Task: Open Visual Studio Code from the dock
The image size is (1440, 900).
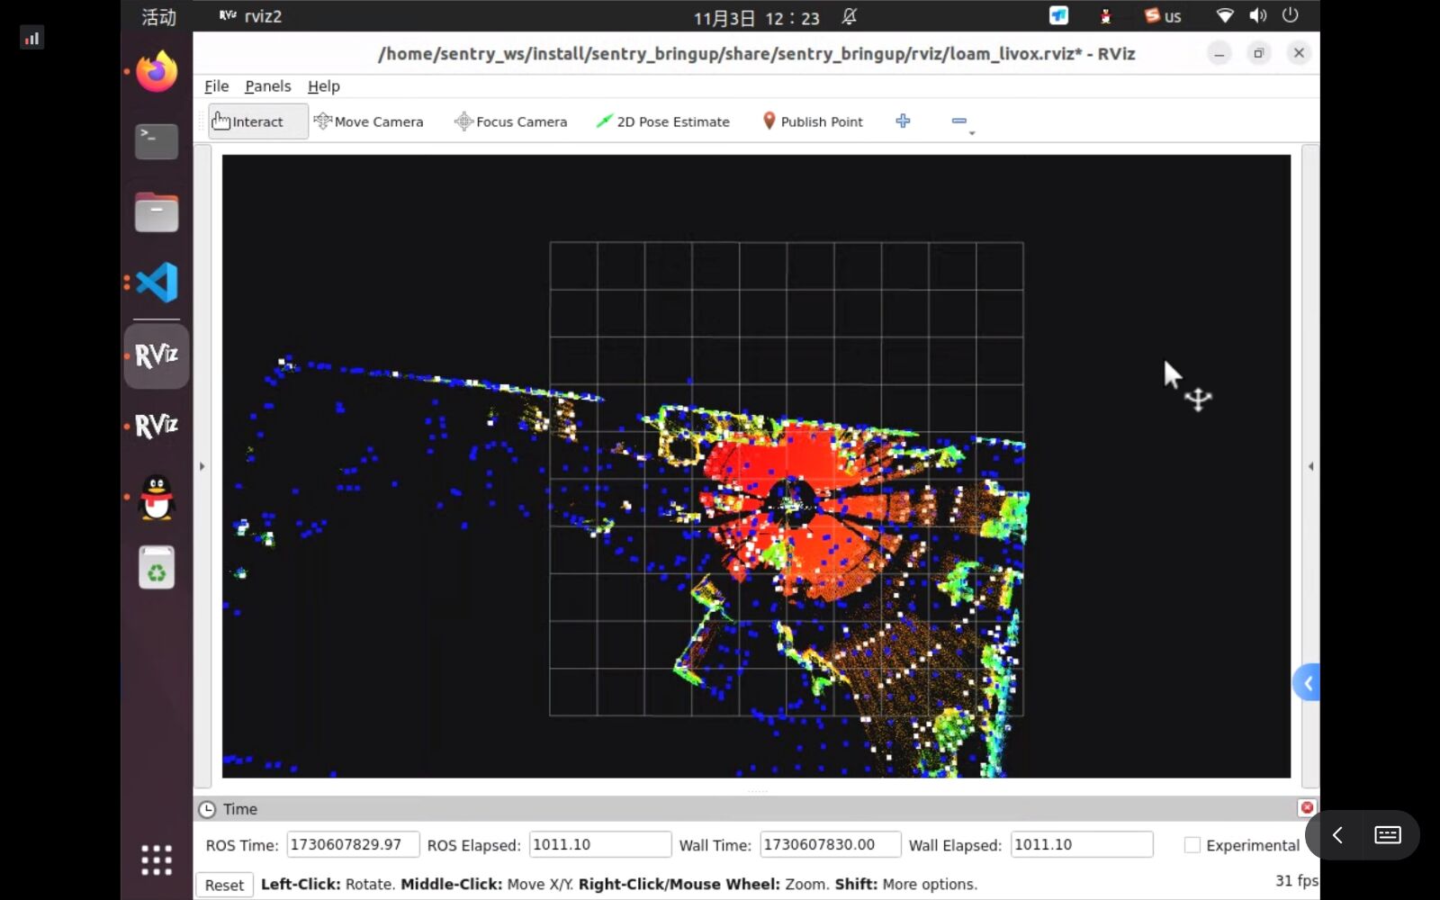Action: (157, 283)
